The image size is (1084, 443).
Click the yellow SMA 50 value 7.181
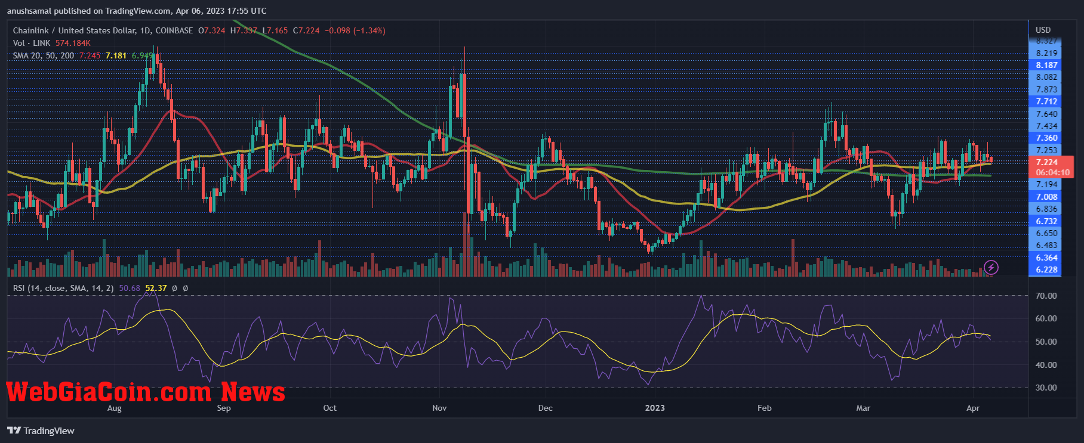click(x=116, y=55)
